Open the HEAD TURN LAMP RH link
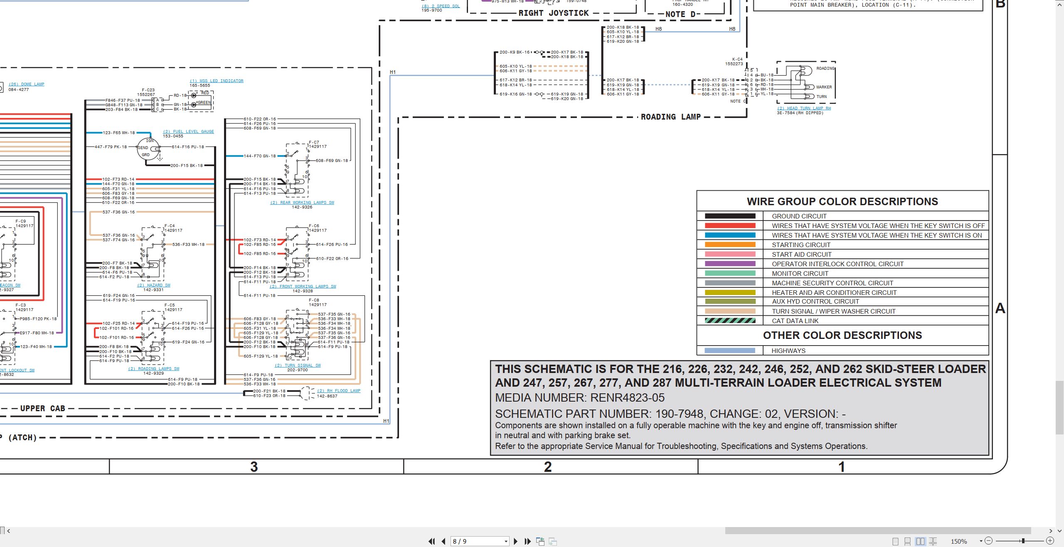Viewport: 1064px width, 547px height. click(804, 108)
